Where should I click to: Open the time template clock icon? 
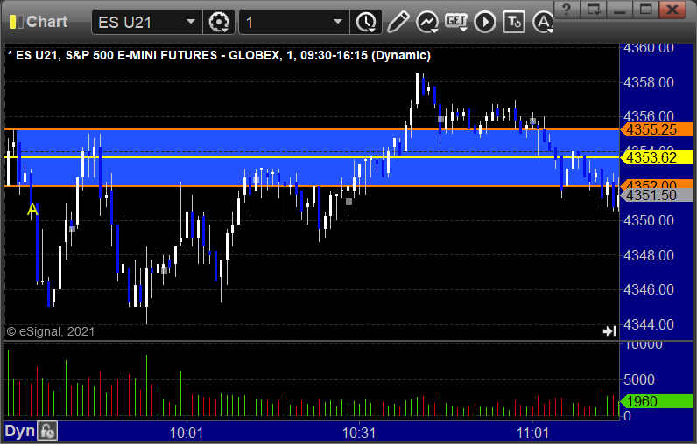click(x=366, y=22)
